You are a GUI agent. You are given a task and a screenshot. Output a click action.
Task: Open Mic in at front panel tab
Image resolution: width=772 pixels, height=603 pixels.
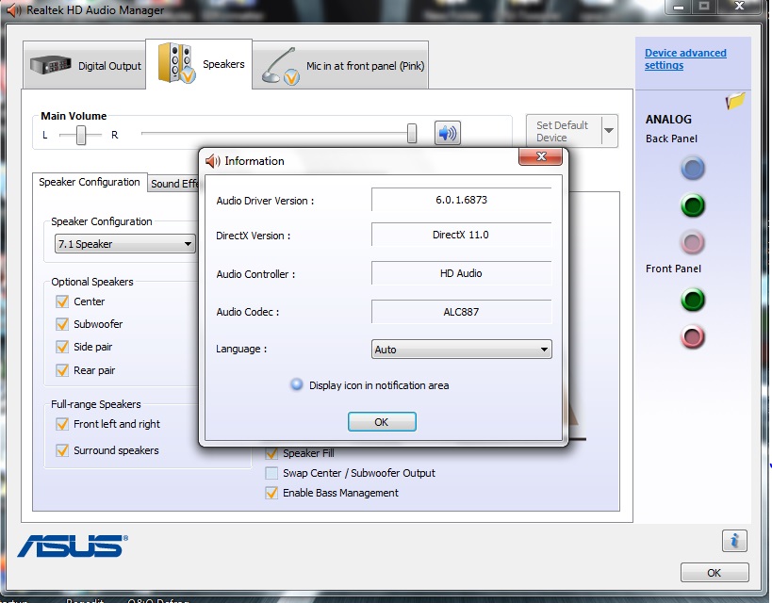tap(341, 66)
